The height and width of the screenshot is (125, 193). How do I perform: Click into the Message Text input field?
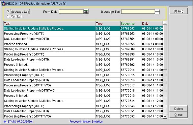tap(138, 12)
